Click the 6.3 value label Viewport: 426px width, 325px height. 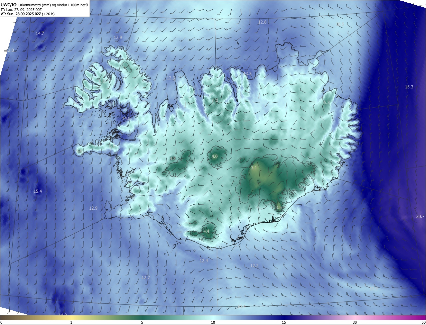point(327,103)
